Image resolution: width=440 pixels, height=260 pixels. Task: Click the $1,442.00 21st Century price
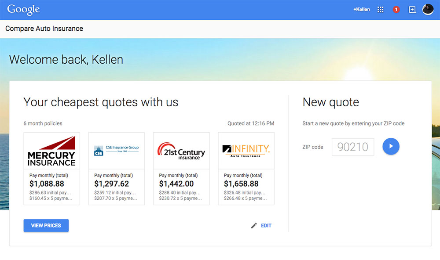(x=176, y=184)
